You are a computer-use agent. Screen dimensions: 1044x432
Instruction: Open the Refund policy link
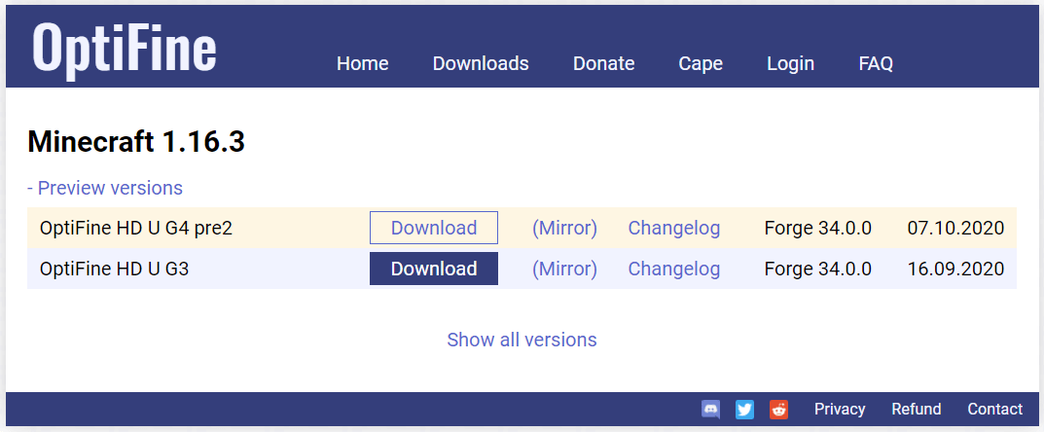point(917,410)
